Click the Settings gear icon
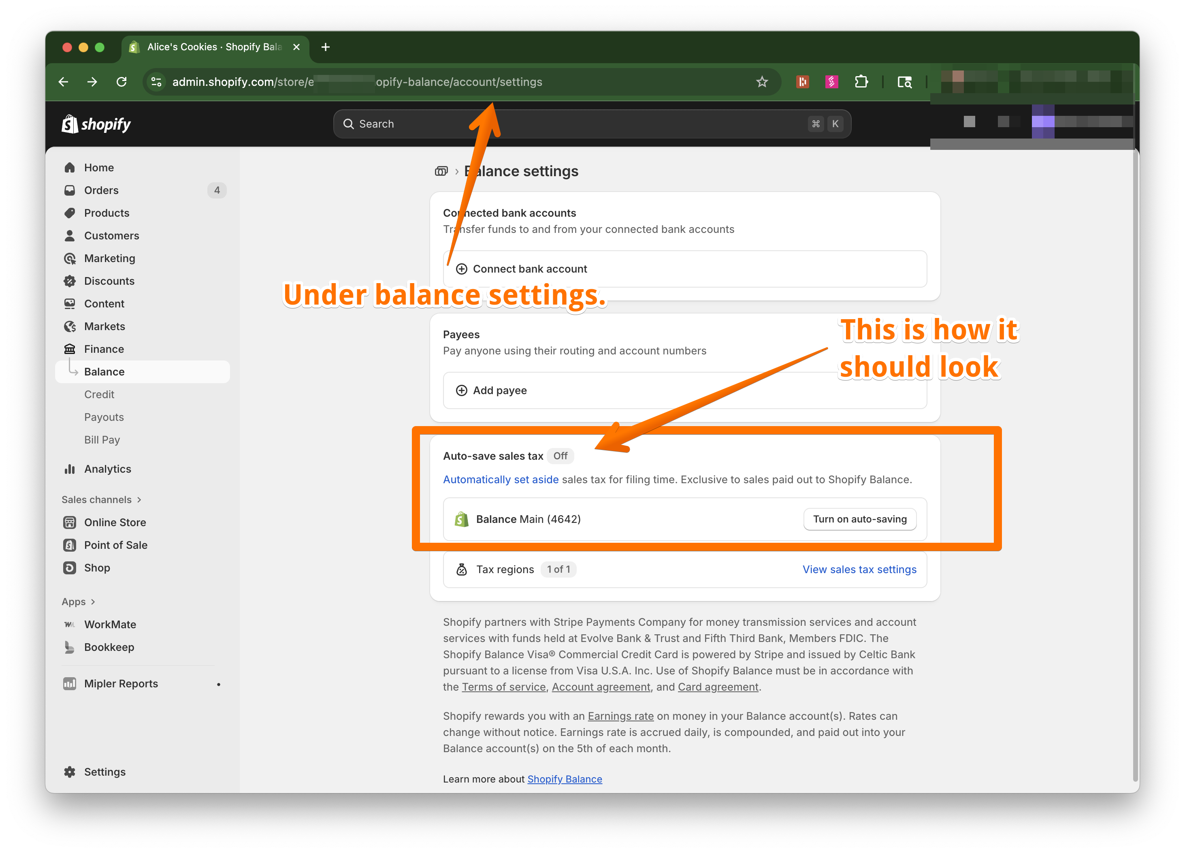The height and width of the screenshot is (853, 1185). click(70, 772)
